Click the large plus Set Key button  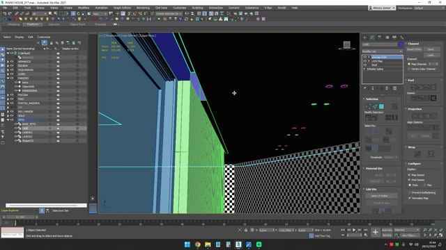tap(375, 233)
